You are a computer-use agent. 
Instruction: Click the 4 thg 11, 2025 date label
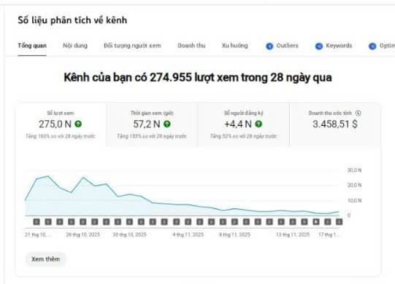pyautogui.click(x=188, y=234)
